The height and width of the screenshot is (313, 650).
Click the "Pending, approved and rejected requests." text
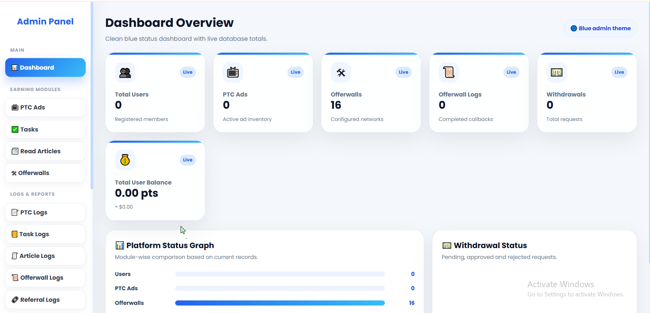499,257
